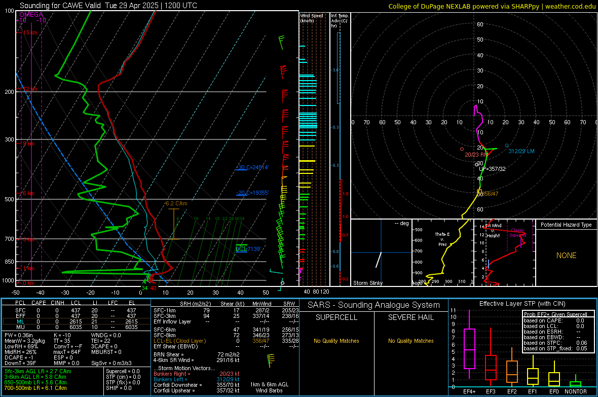598x397 pixels.
Task: Click the LowRH = 69% value
Action: [x=21, y=346]
